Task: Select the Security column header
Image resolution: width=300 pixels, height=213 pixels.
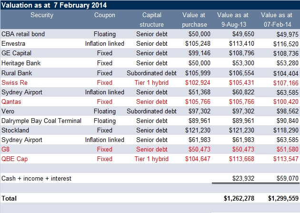Action: point(42,15)
